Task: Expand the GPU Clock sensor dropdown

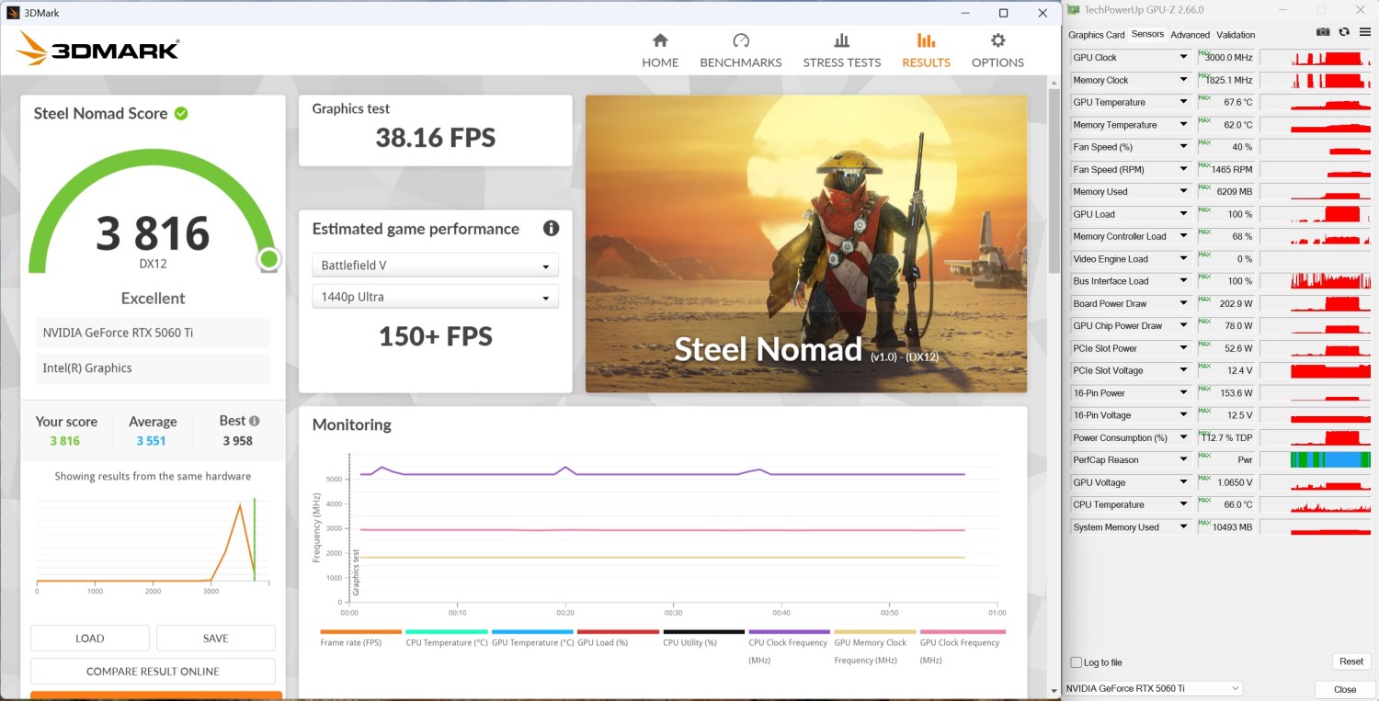Action: click(1183, 58)
